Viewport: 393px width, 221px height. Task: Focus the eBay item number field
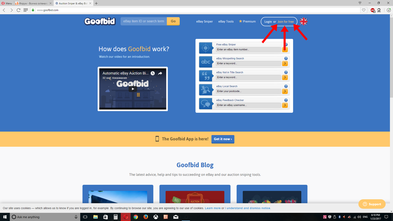click(x=249, y=49)
